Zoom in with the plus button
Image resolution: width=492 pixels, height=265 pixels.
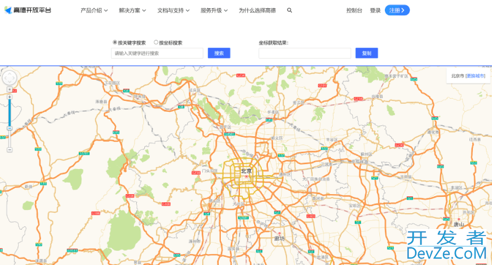pos(10,97)
